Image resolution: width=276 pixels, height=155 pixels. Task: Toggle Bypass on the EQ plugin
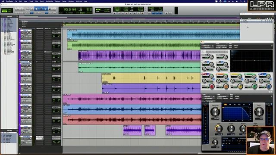236,46
